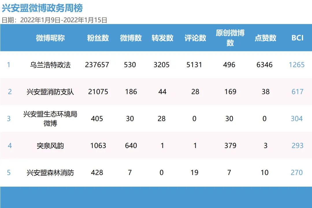Select the BCI column header
Screen dimensions: 312x208
click(x=298, y=38)
